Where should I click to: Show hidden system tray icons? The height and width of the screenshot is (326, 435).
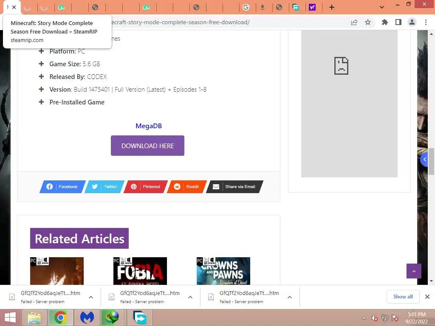tap(364, 318)
